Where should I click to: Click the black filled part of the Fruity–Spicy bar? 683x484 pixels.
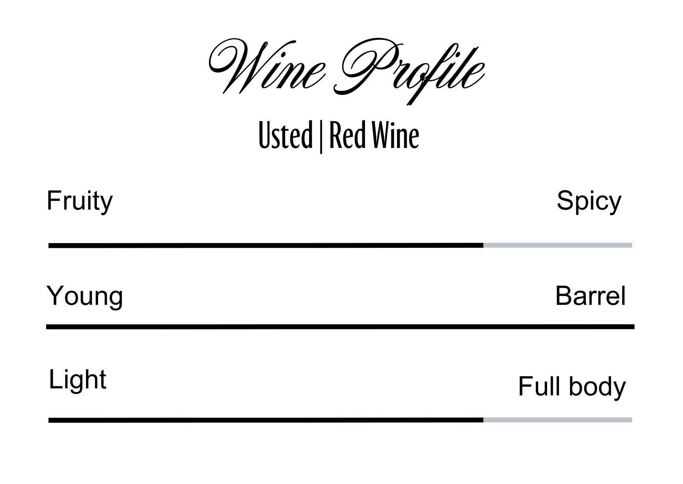(x=266, y=246)
